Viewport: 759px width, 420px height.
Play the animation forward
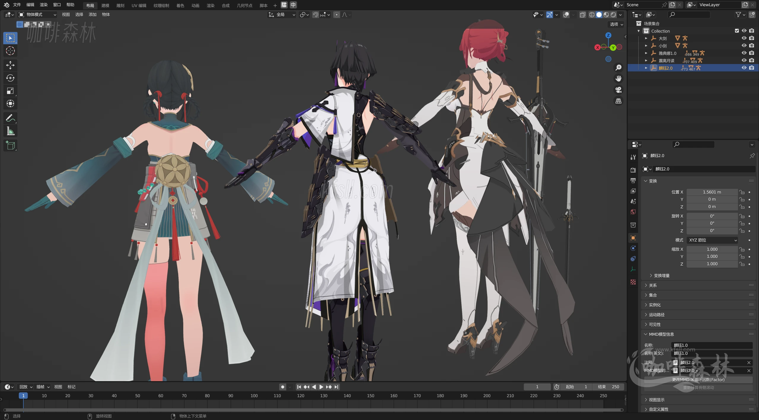coord(321,387)
